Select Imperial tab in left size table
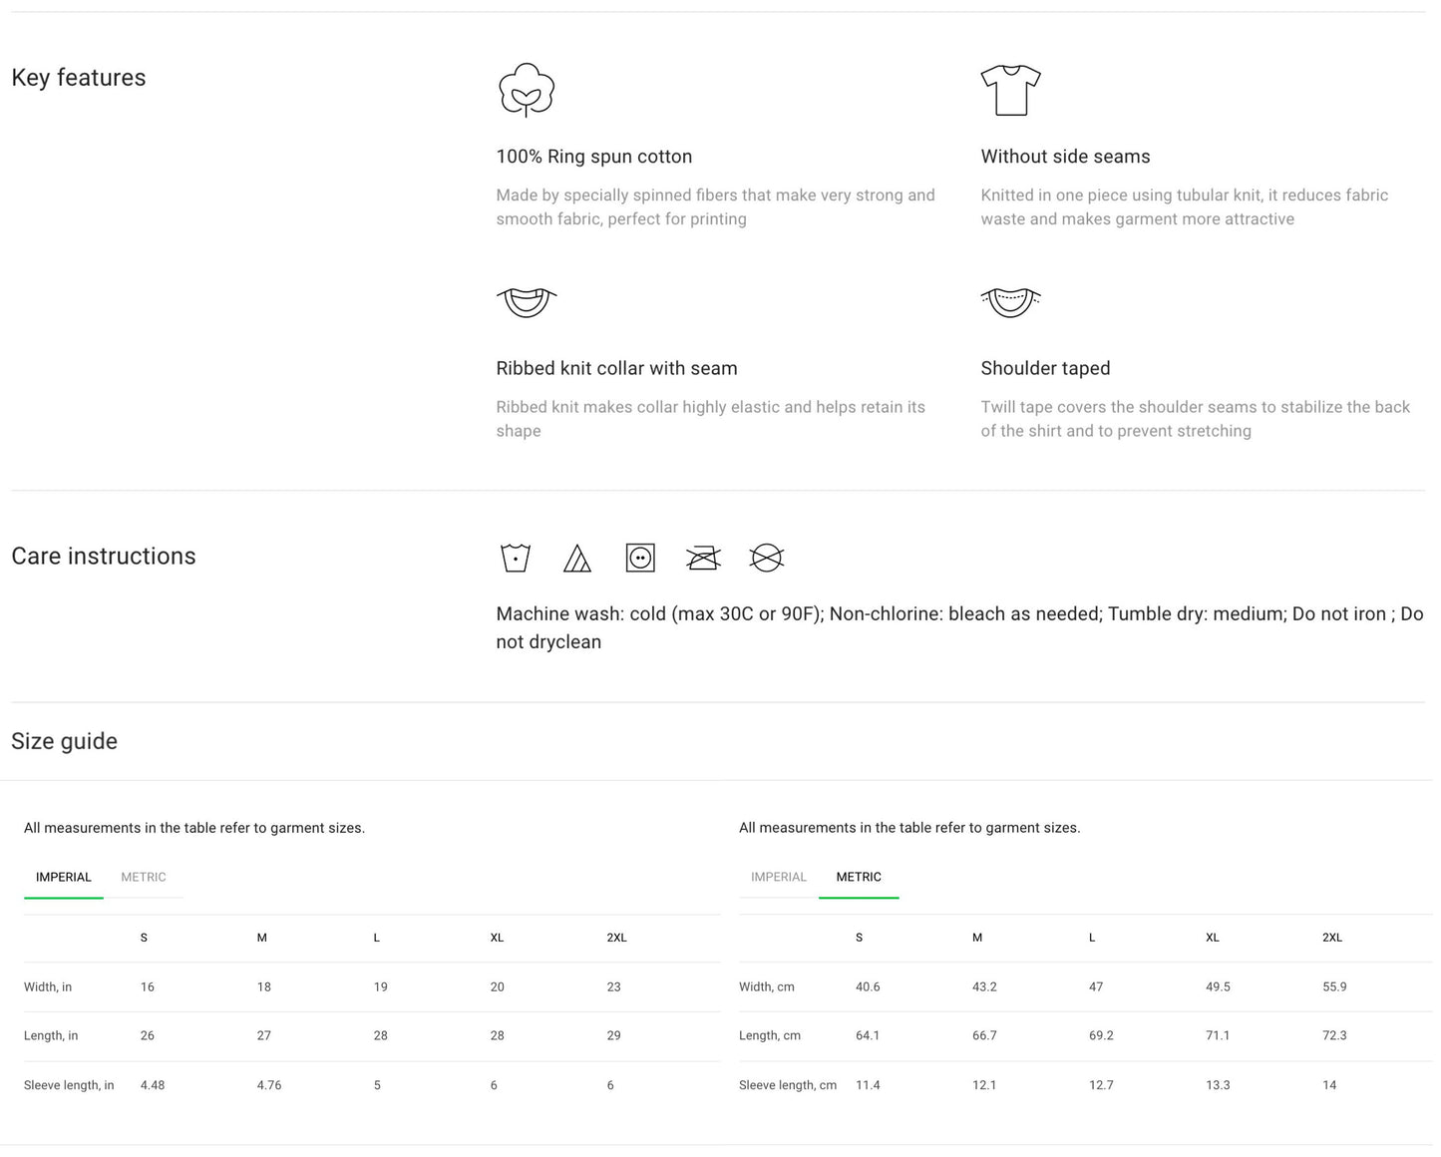This screenshot has width=1441, height=1157. pyautogui.click(x=64, y=877)
